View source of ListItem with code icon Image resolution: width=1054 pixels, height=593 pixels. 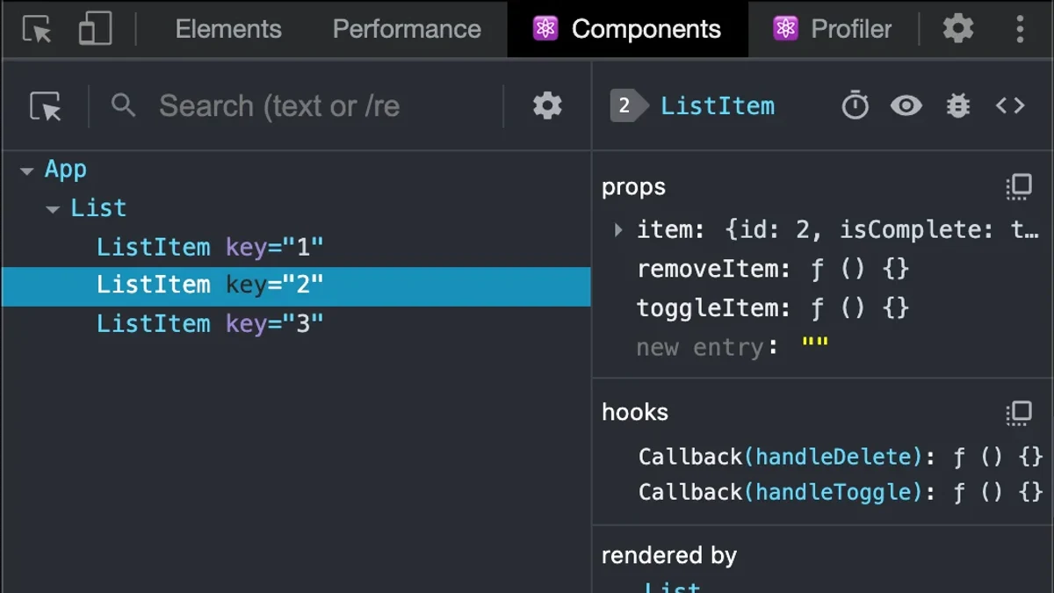coord(1010,106)
